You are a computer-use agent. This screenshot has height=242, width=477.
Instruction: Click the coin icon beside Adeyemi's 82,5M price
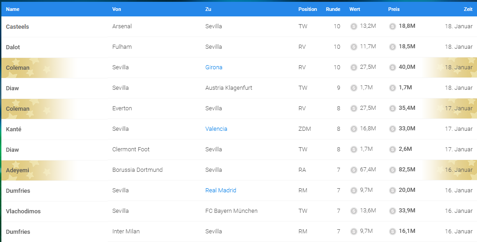[393, 170]
